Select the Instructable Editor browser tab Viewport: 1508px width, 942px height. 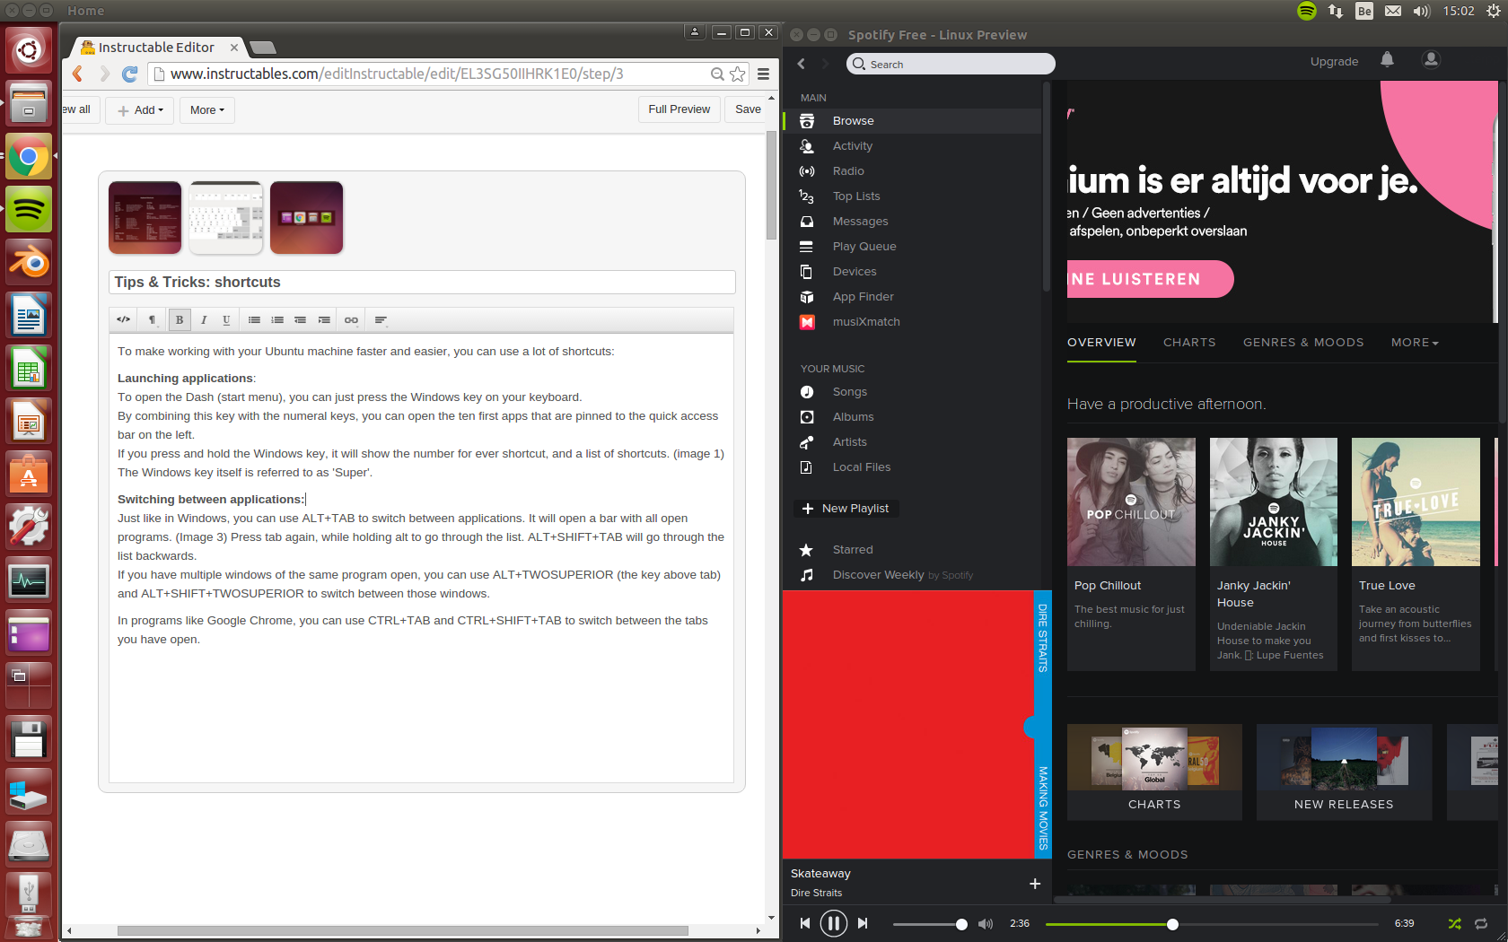point(156,47)
